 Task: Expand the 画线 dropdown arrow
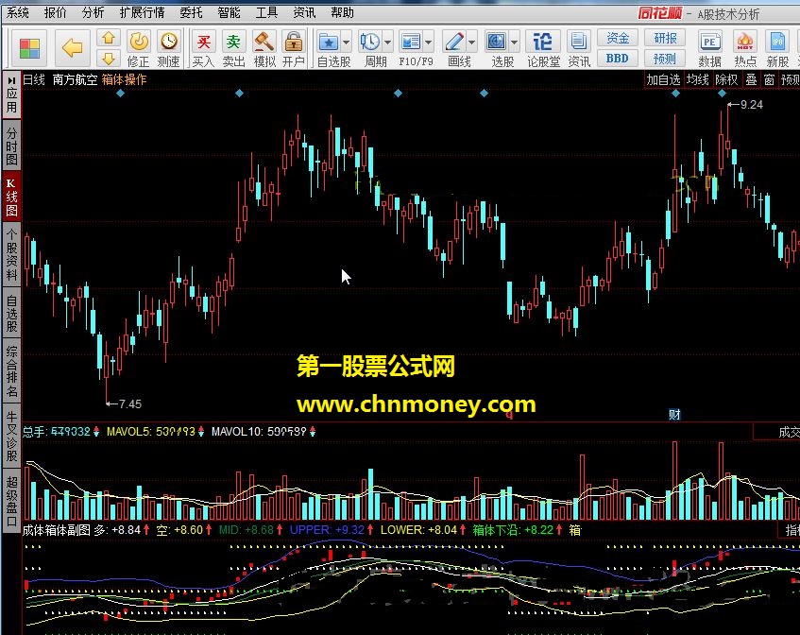pyautogui.click(x=472, y=42)
